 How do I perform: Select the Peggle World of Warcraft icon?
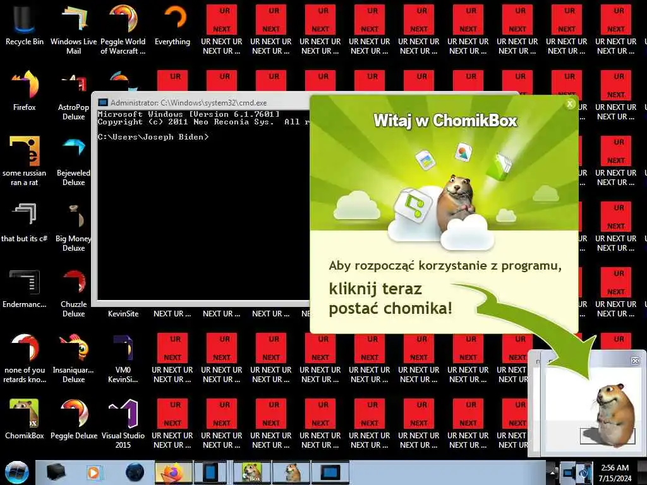point(123,29)
